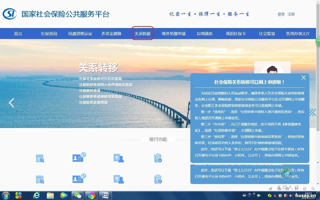Click the 注册 register link
Image resolution: width=320 pixels, height=200 pixels.
[x=291, y=14]
